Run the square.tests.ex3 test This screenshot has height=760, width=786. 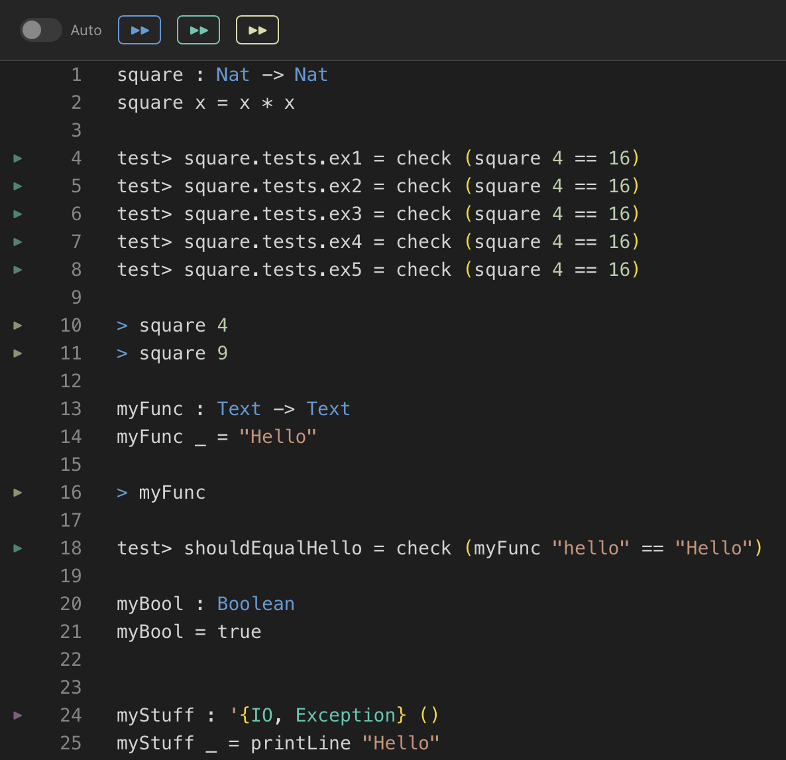[17, 214]
